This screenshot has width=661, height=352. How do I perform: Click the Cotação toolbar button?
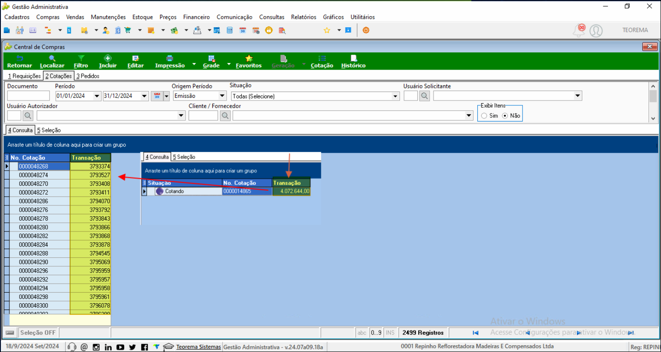322,62
